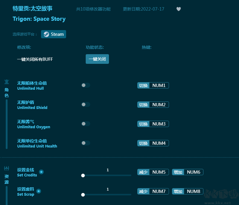The height and width of the screenshot is (205, 239).
Task: Click the 角色 character section icon
Action: 7,82
